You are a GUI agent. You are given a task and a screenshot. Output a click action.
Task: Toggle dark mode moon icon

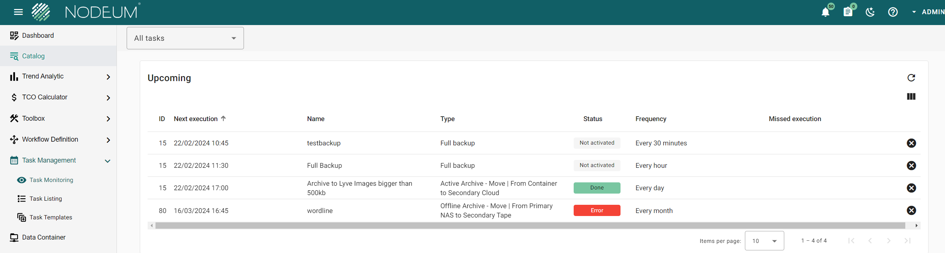click(870, 12)
